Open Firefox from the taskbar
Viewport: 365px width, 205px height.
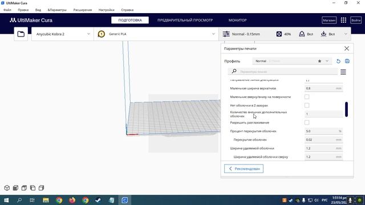click(x=72, y=200)
